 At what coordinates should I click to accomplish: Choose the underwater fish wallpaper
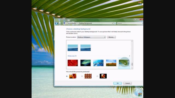tap(98, 63)
